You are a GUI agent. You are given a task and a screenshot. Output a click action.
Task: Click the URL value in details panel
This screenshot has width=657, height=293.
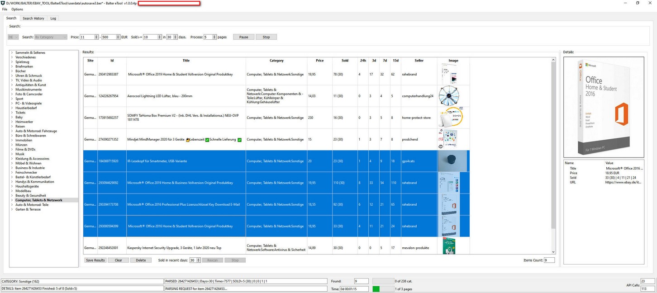[623, 182]
